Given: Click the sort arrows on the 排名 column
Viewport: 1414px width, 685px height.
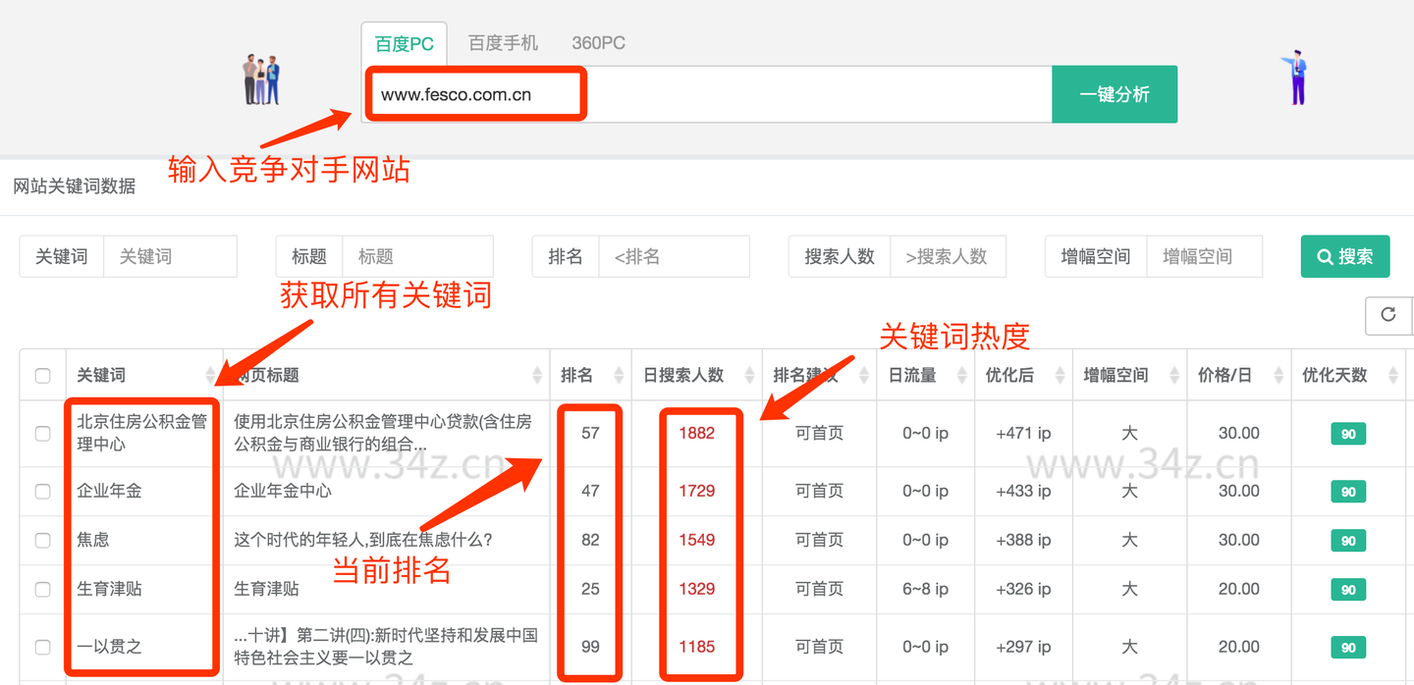Looking at the screenshot, I should click(x=618, y=375).
